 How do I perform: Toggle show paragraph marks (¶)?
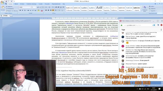pyautogui.click(x=63, y=7)
